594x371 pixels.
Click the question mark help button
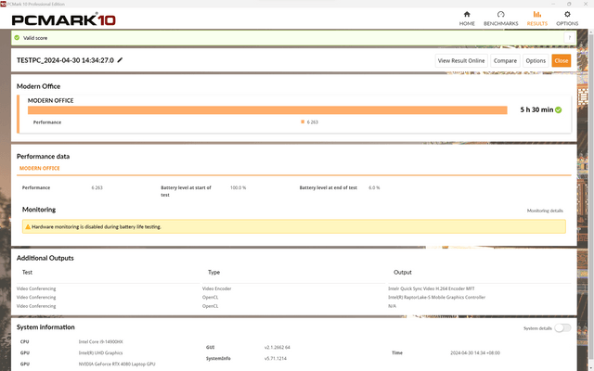pos(569,38)
